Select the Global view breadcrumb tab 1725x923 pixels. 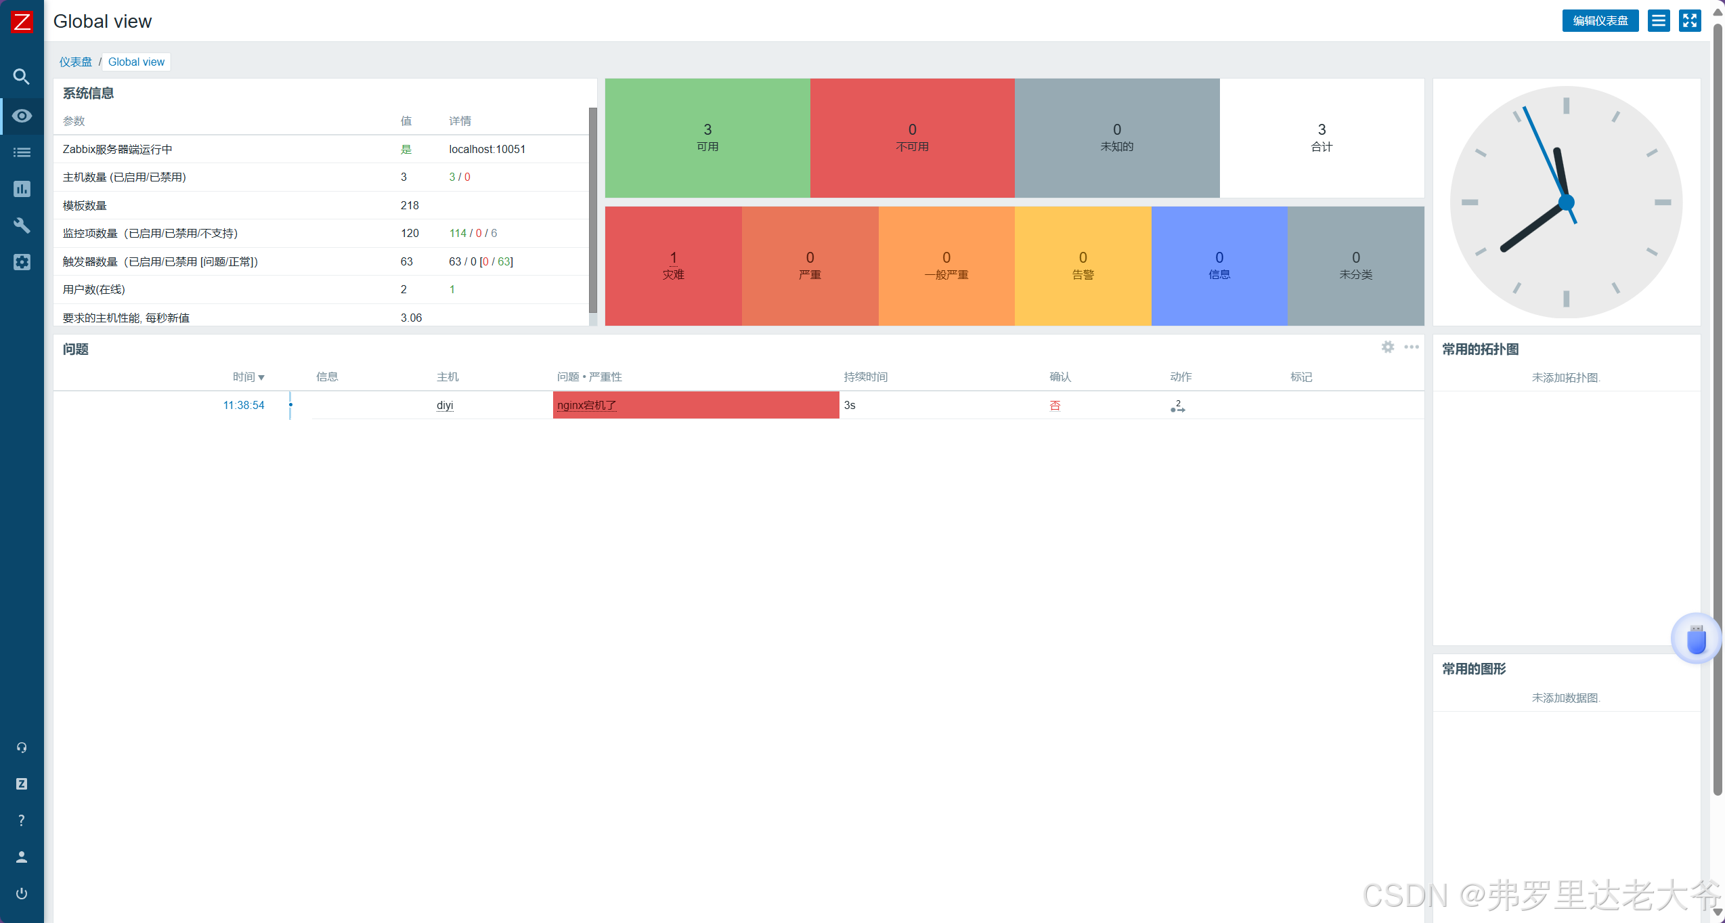136,62
